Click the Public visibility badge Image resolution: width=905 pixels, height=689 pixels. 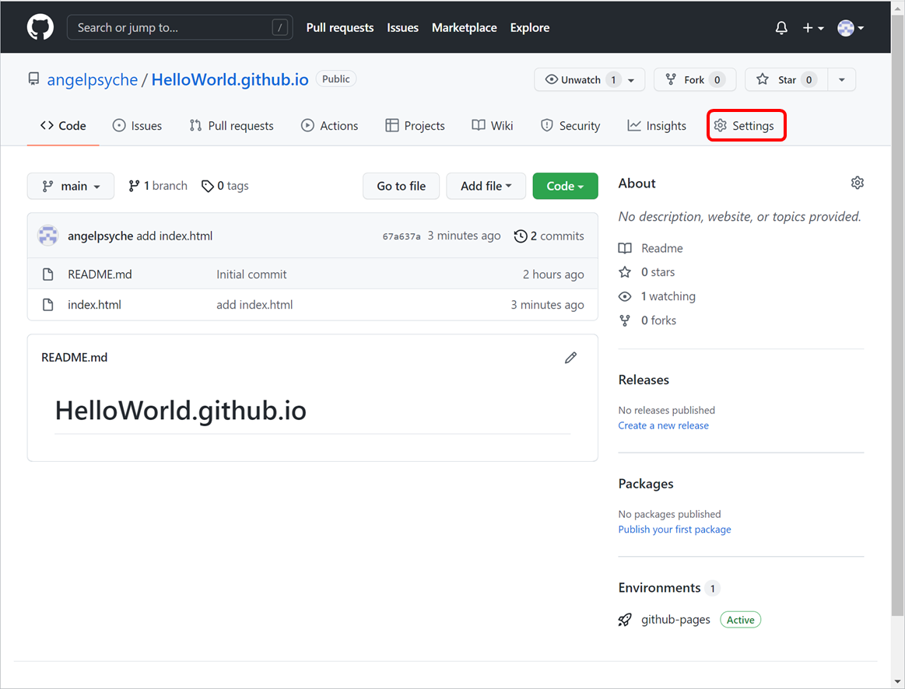[x=336, y=79]
